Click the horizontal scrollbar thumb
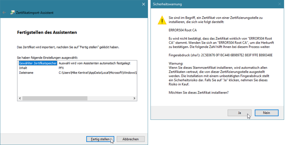Image resolution: width=296 pixels, height=145 pixels. 55,98
